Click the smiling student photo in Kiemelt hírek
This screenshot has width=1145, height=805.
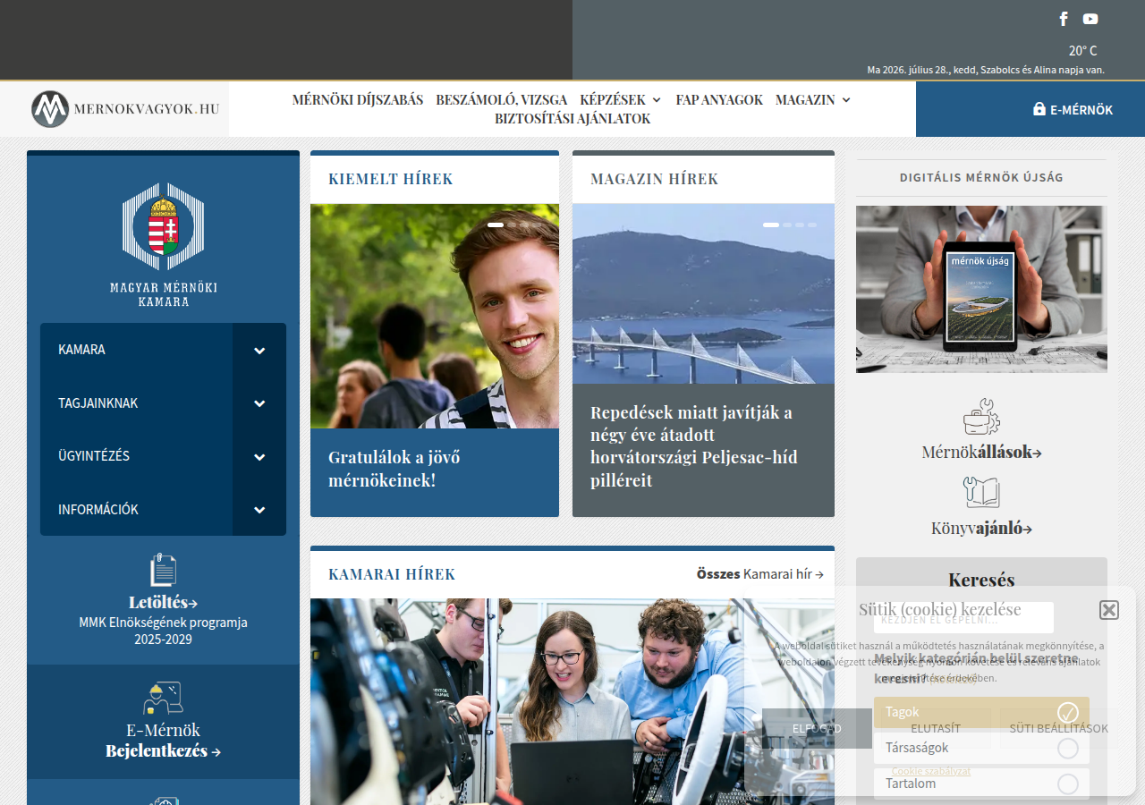[x=435, y=317]
